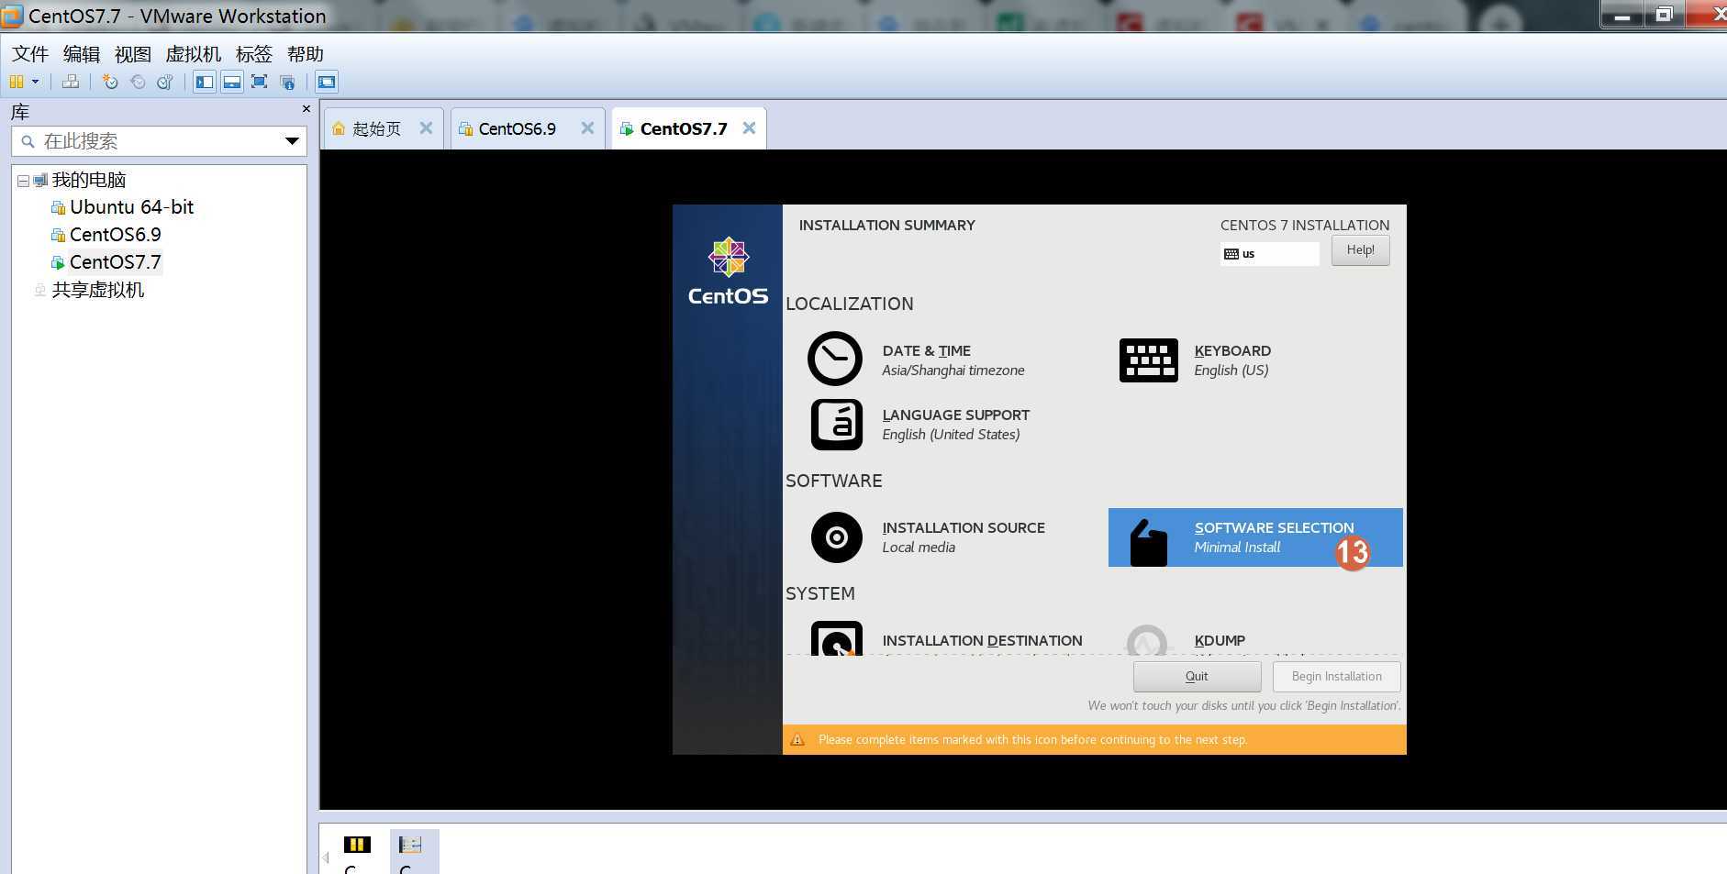Click SOFTWARE SELECTION Minimal Install label

[1274, 537]
